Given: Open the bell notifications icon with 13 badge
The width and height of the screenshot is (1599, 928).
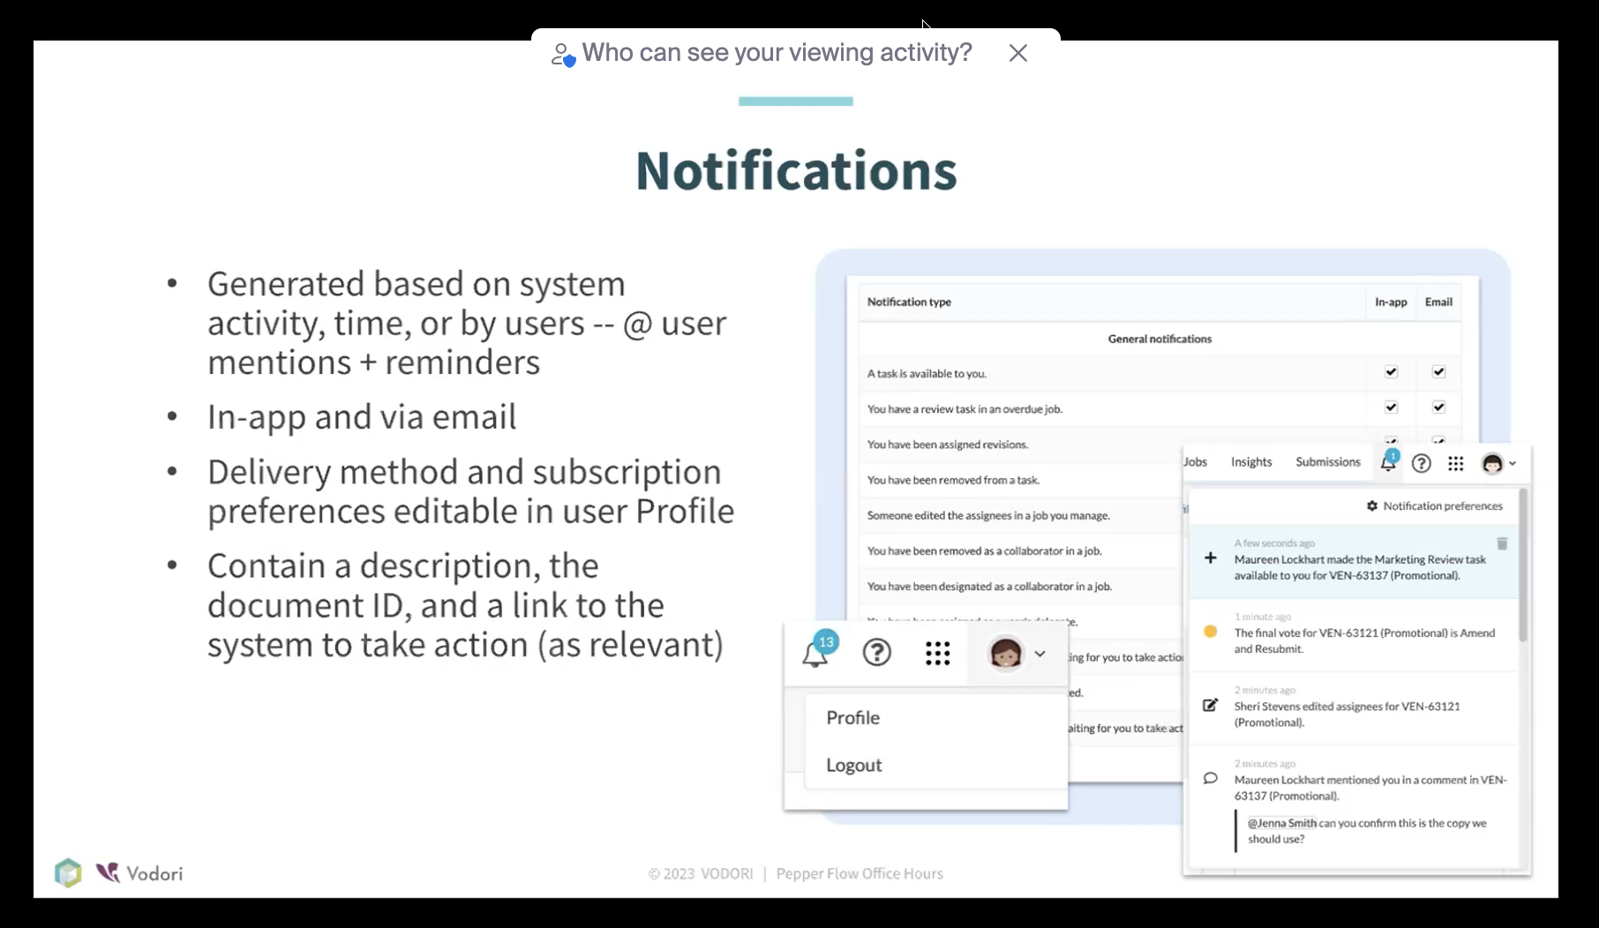Looking at the screenshot, I should click(x=815, y=653).
